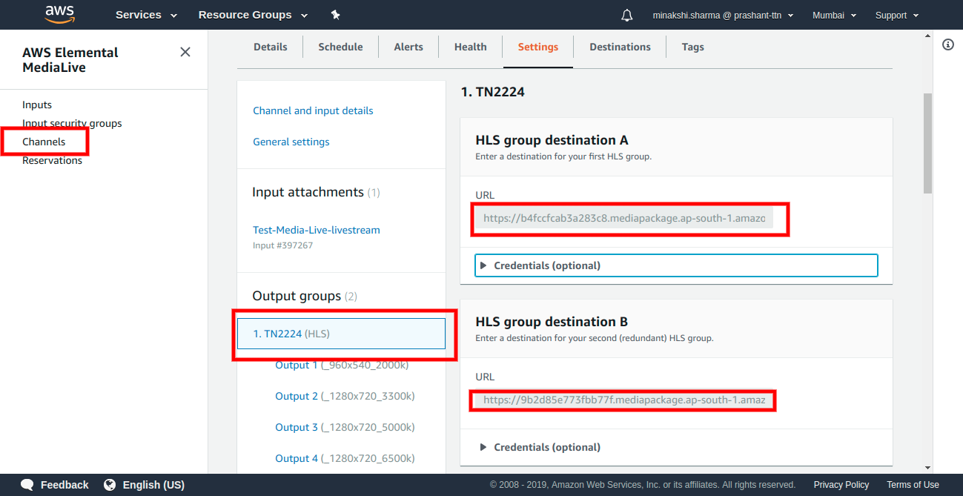
Task: Switch to the Alerts tab
Action: (408, 47)
